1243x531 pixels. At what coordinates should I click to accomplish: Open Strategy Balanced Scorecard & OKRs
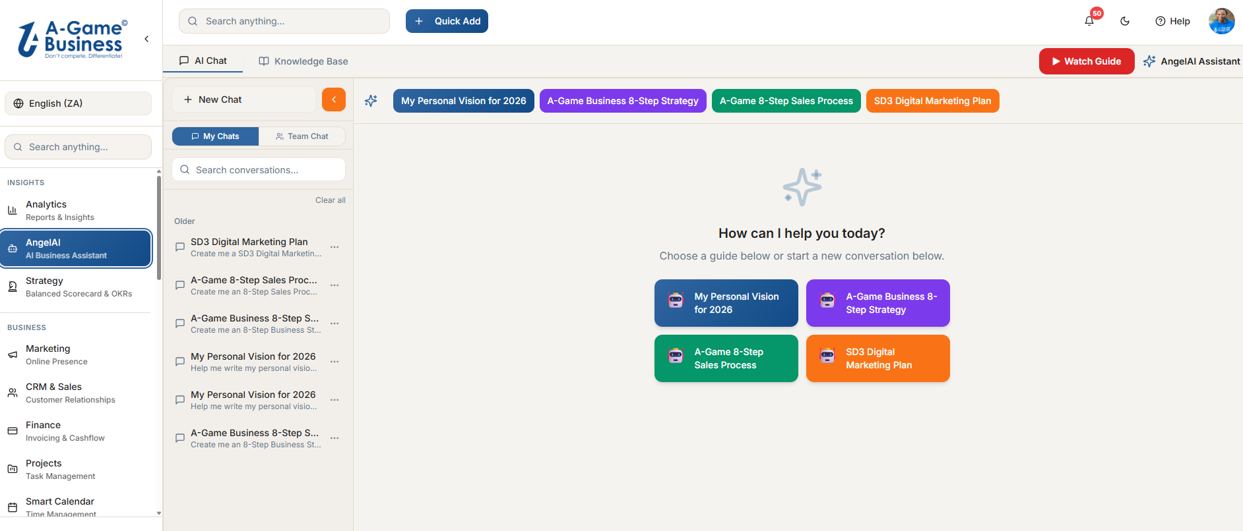pos(77,287)
